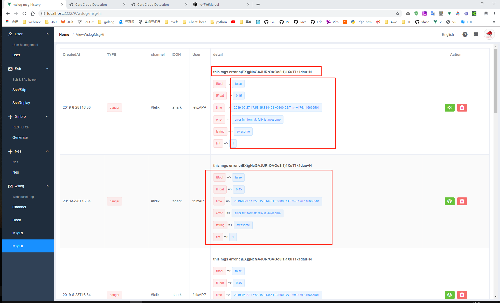
Task: Open the Generate menu item
Action: click(x=28, y=137)
